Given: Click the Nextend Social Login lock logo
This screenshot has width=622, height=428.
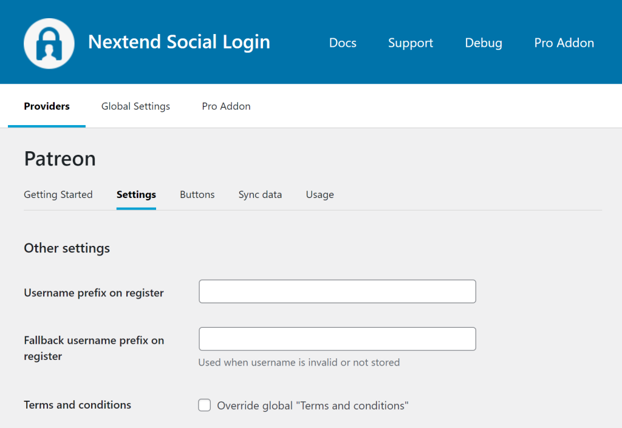Looking at the screenshot, I should 49,43.
